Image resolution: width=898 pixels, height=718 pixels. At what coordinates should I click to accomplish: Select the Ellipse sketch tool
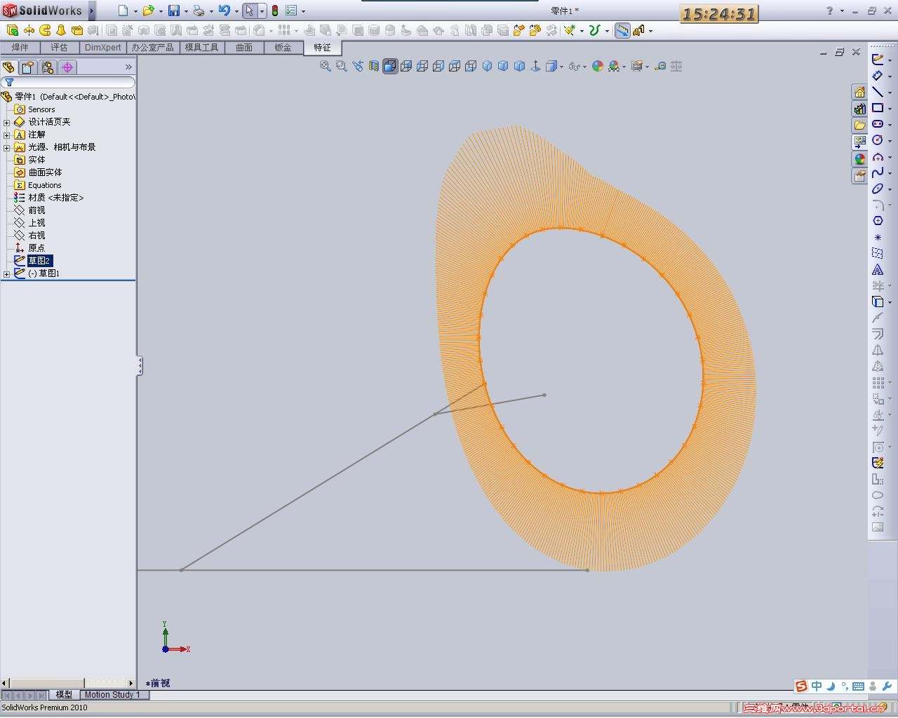(x=878, y=189)
